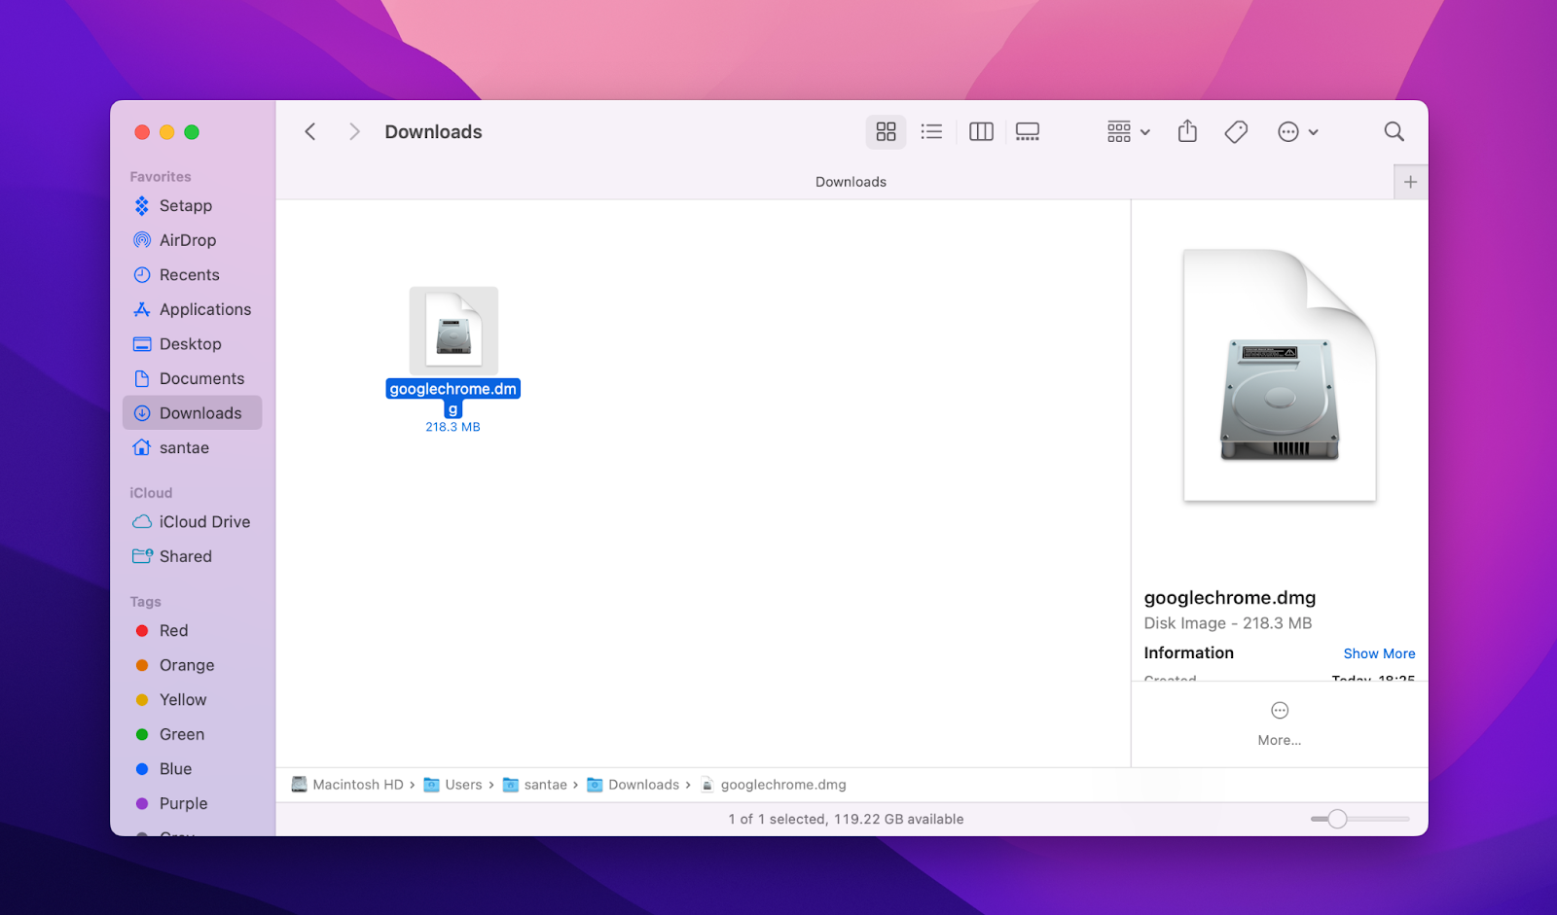Click the More... button in preview pane
The image size is (1557, 915).
point(1280,722)
